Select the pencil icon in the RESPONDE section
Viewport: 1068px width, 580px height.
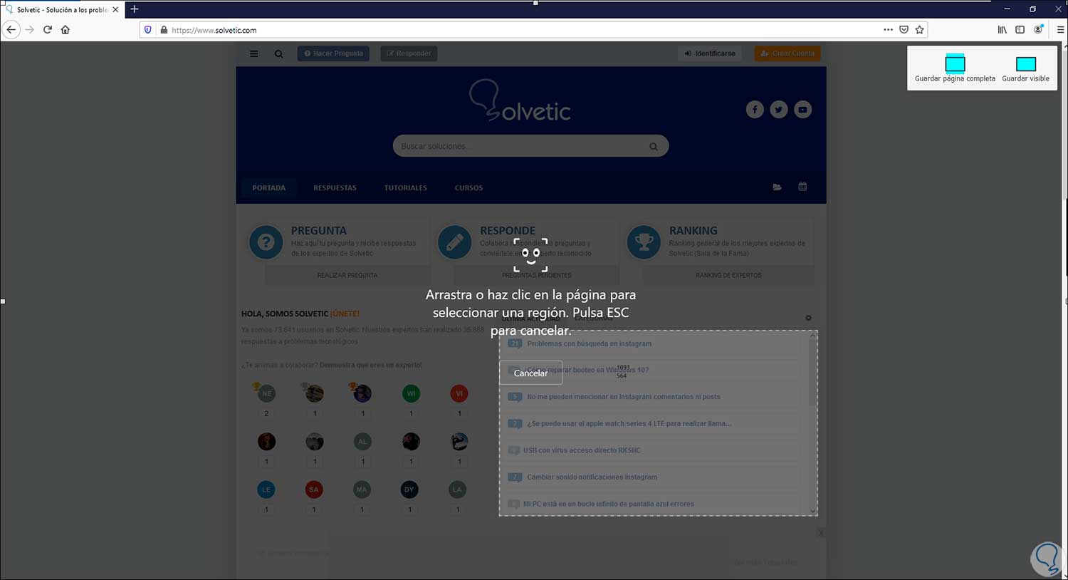455,242
